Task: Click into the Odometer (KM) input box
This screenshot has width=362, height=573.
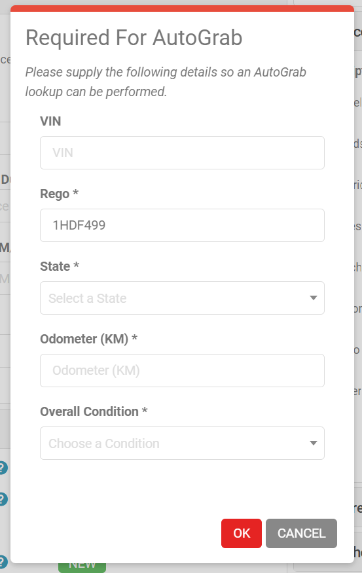Action: (x=182, y=370)
